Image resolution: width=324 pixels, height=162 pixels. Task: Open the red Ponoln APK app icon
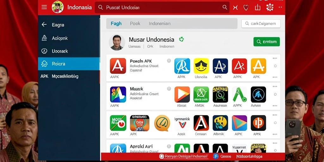click(118, 66)
